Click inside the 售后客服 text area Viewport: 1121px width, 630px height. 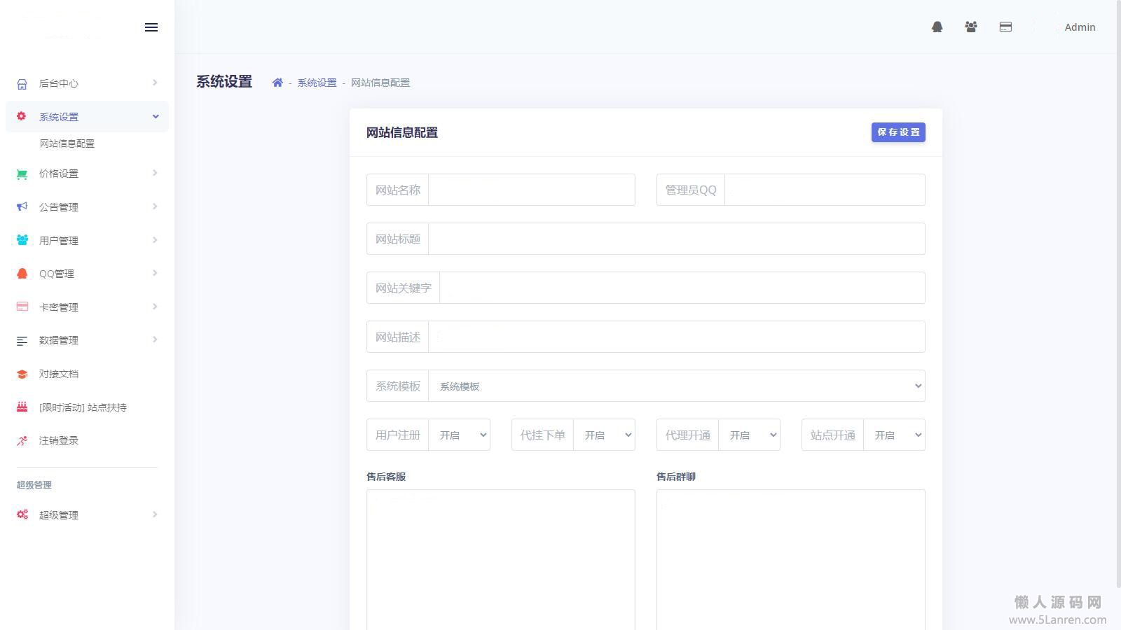pos(501,560)
